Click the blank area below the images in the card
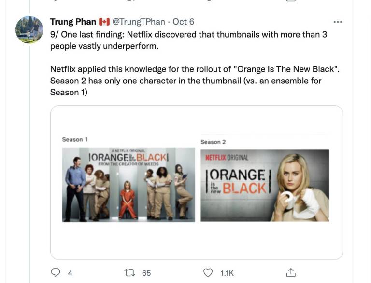The image size is (371, 283). (x=197, y=241)
